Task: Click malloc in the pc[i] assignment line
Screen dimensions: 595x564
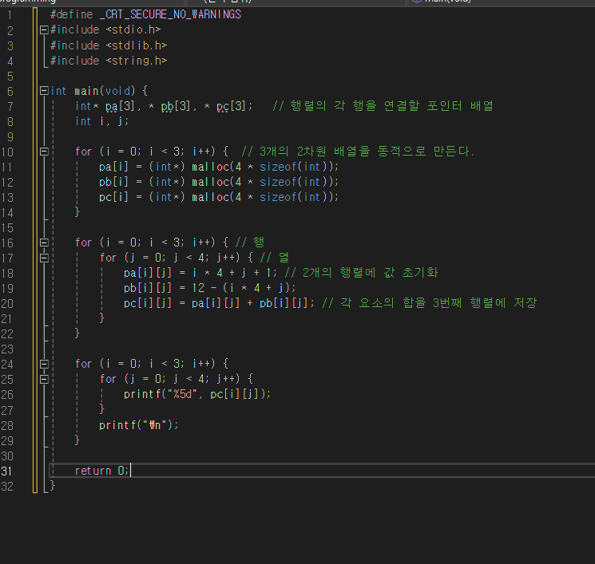Action: 211,197
